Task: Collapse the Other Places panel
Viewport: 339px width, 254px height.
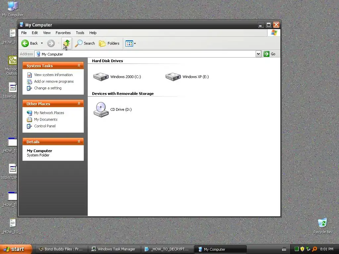Action: coord(79,104)
